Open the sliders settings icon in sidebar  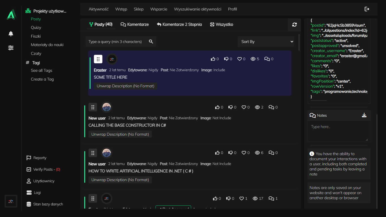[x=11, y=48]
